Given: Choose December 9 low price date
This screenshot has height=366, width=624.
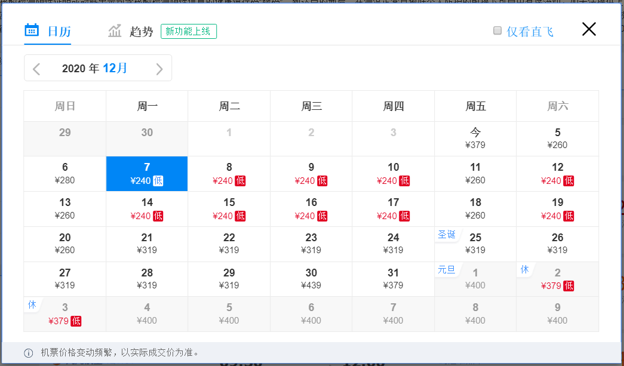Looking at the screenshot, I should pyautogui.click(x=311, y=174).
